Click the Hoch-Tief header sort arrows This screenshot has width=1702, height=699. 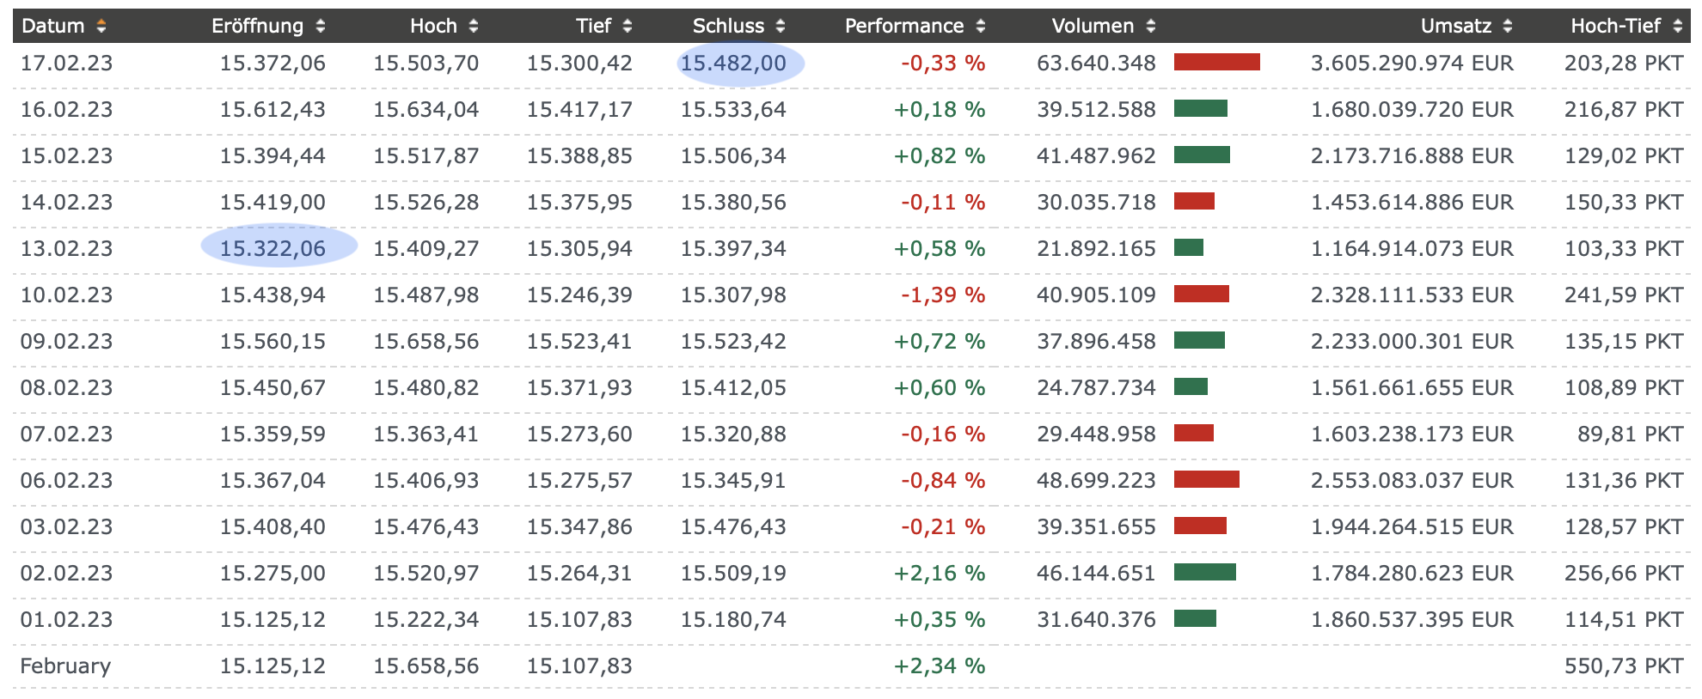tap(1677, 27)
